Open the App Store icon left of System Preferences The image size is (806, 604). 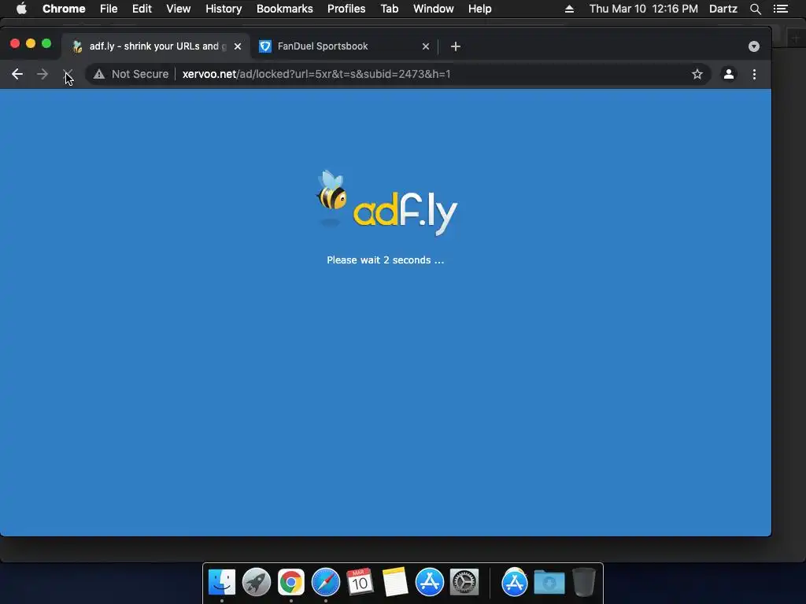tap(429, 583)
